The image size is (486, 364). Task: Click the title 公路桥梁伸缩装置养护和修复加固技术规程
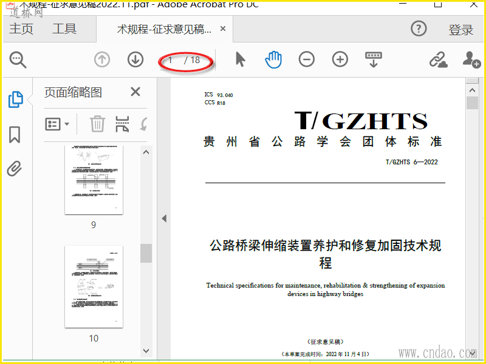tap(326, 254)
